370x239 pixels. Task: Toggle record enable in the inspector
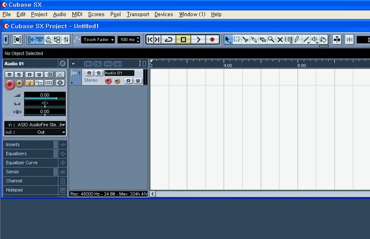(x=10, y=84)
